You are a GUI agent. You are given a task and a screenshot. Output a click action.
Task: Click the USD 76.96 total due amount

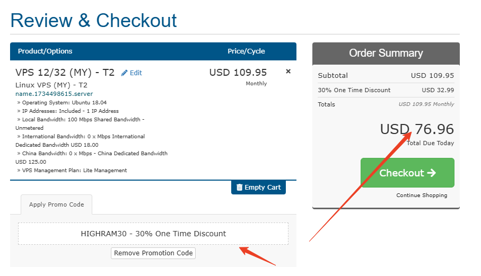pyautogui.click(x=417, y=129)
